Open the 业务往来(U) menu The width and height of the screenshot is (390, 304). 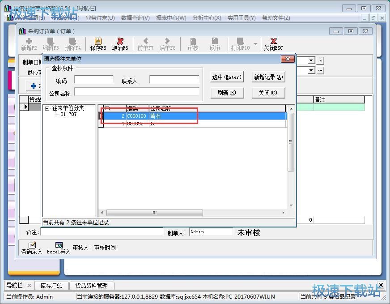click(x=100, y=18)
